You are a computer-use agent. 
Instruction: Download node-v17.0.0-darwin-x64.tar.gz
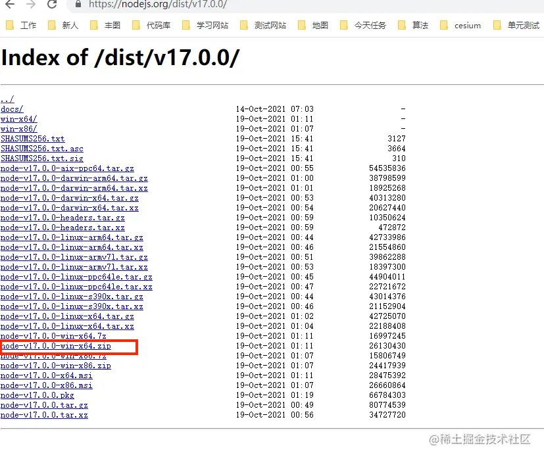[x=69, y=198]
